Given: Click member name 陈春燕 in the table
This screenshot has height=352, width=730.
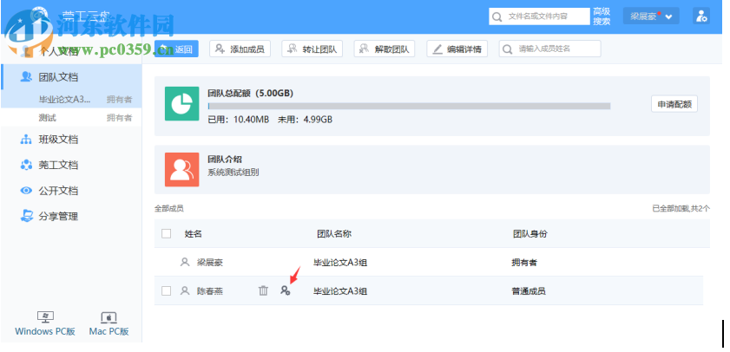Looking at the screenshot, I should pyautogui.click(x=210, y=291).
